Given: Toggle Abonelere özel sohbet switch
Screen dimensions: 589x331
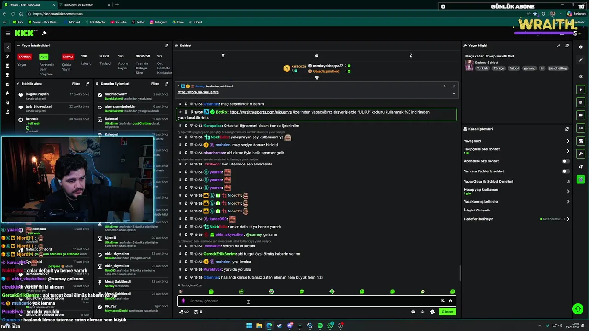Looking at the screenshot, I should pyautogui.click(x=566, y=161).
